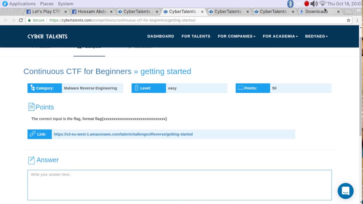
Task: Expand the For Companies dropdown
Action: coord(237,36)
